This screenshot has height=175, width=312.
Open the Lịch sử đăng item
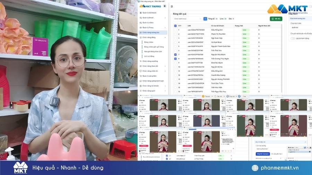click(149, 56)
